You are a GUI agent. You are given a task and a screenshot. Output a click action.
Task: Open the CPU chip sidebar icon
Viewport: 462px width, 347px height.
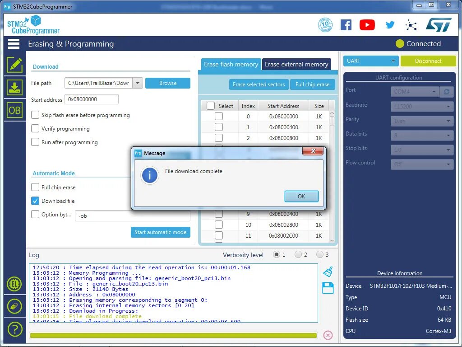14,284
